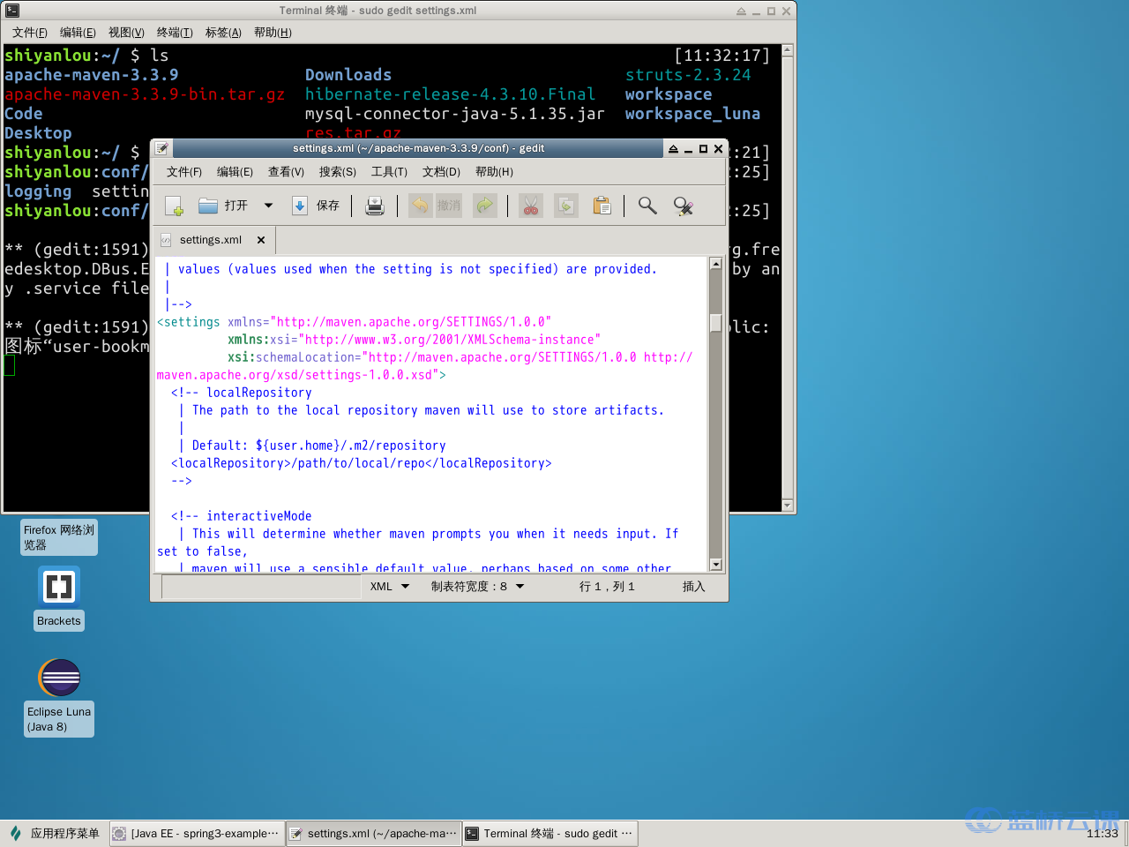Open Terminal 编辑(E) menu
The width and height of the screenshot is (1129, 847).
pos(78,33)
